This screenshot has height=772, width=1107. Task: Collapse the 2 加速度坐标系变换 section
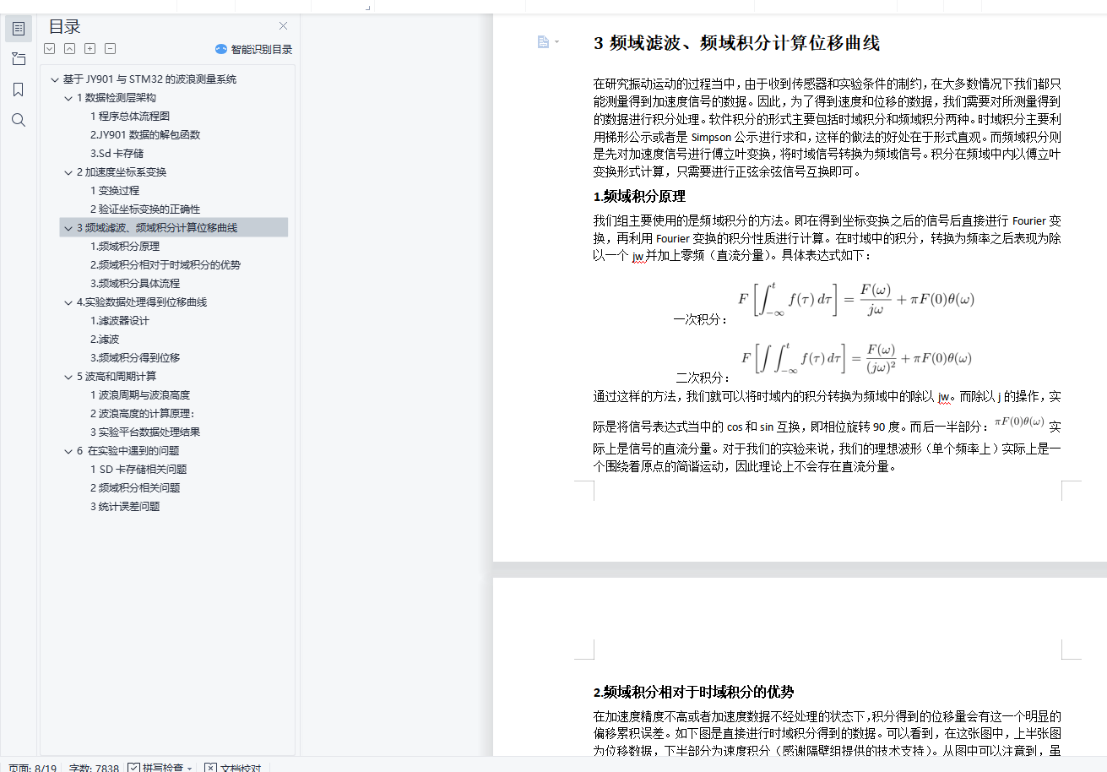tap(68, 172)
